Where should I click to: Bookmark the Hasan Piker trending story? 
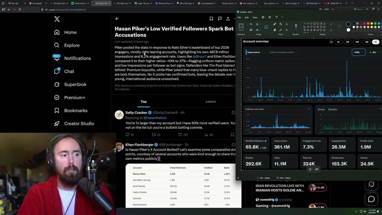click(x=211, y=19)
